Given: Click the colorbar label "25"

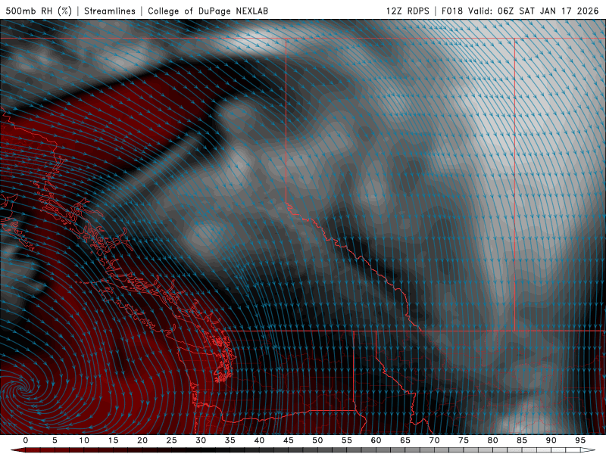Looking at the screenshot, I should [x=172, y=440].
